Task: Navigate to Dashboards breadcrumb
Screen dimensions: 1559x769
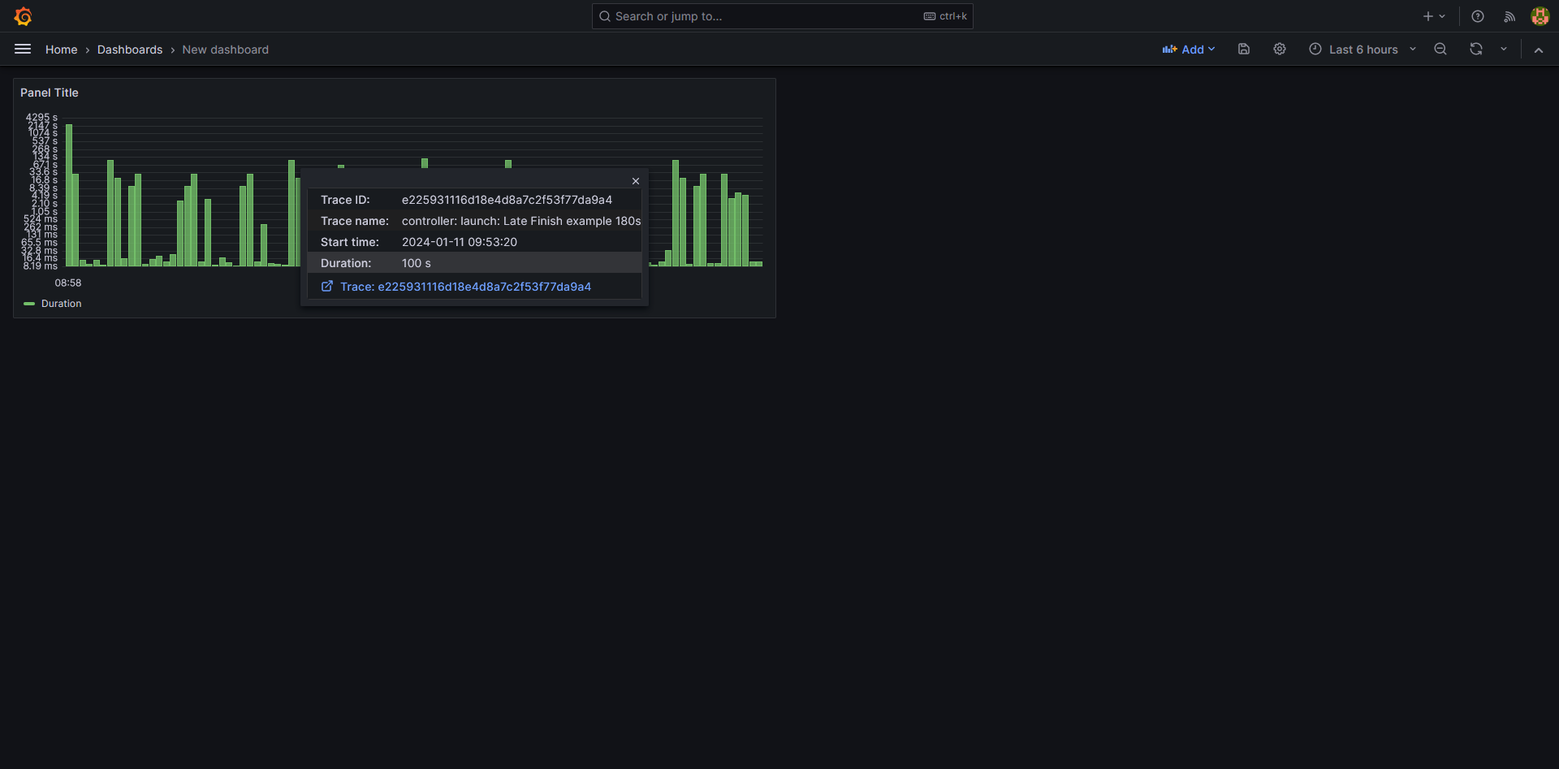Action: [130, 50]
